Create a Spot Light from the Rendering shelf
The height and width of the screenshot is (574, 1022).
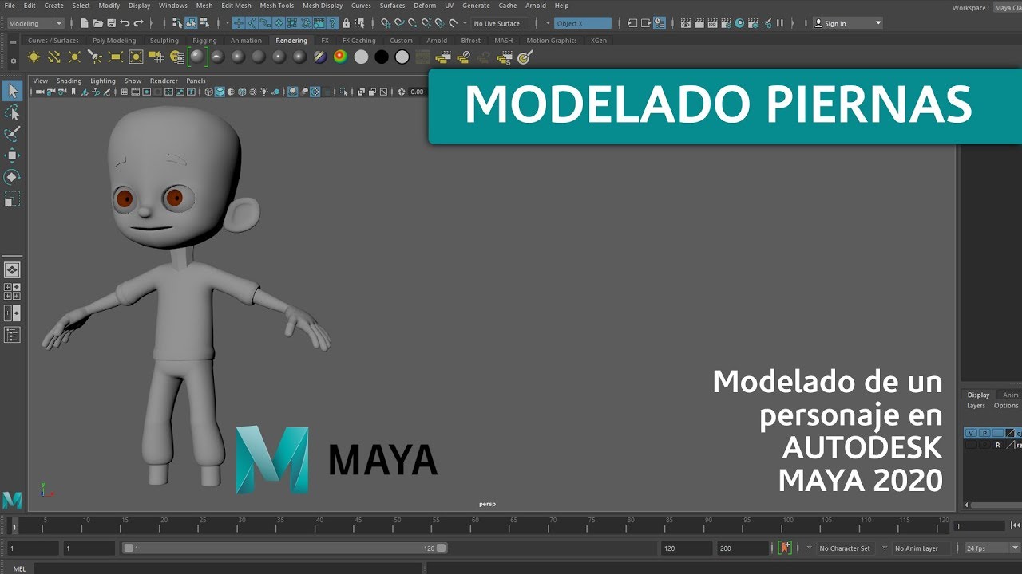95,57
